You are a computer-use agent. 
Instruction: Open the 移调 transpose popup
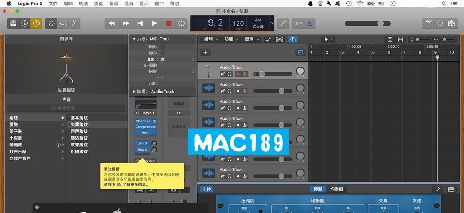(177, 71)
